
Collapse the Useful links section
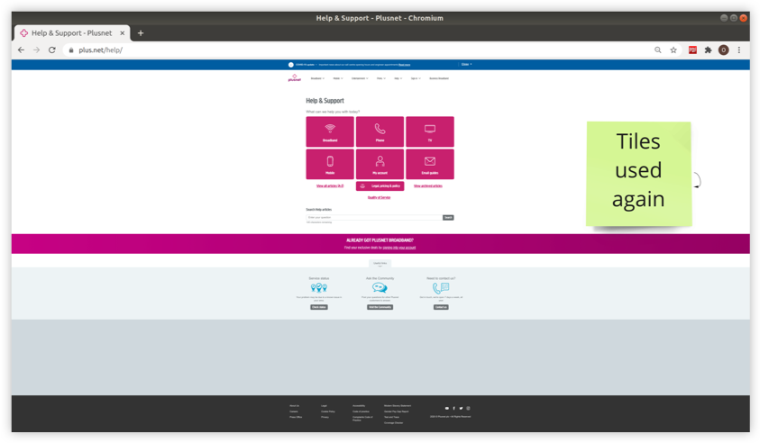pos(380,264)
